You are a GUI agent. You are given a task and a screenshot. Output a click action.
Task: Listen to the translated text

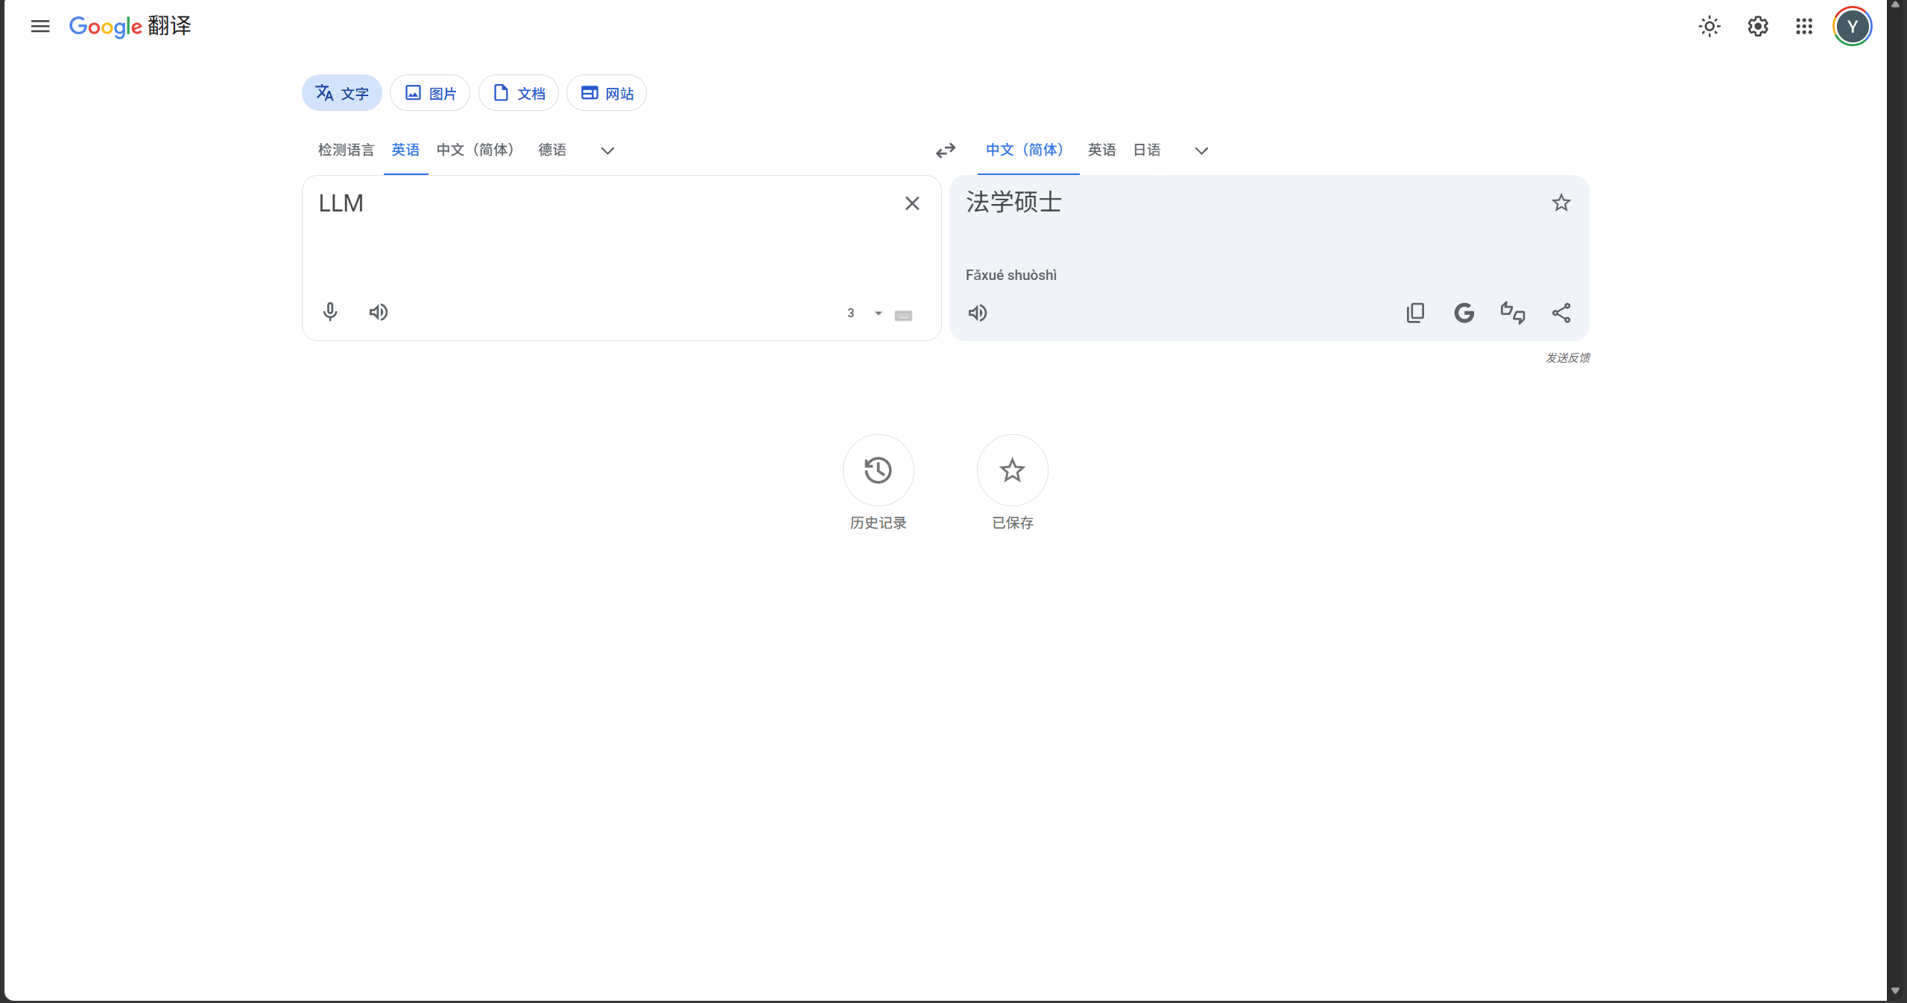(x=978, y=313)
